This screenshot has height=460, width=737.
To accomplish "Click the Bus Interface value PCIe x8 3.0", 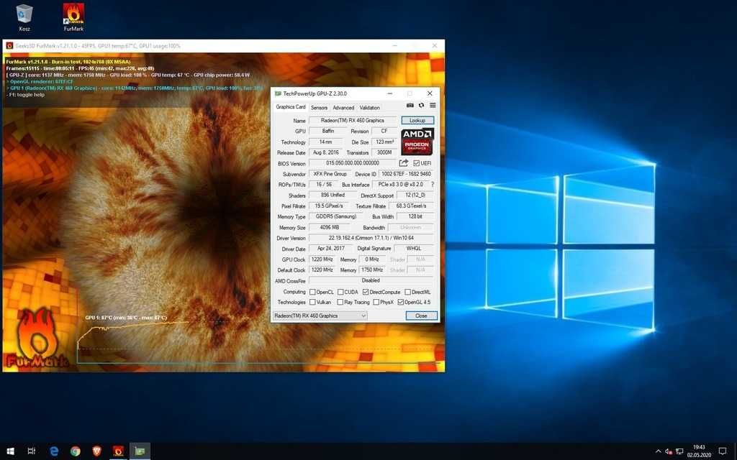I will [400, 185].
